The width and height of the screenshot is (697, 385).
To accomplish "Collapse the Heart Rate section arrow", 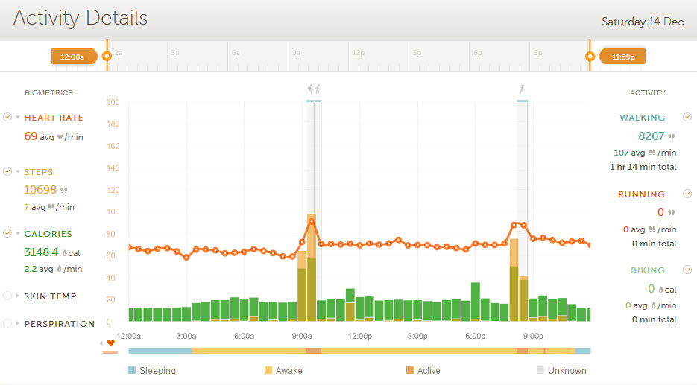I will click(x=18, y=118).
